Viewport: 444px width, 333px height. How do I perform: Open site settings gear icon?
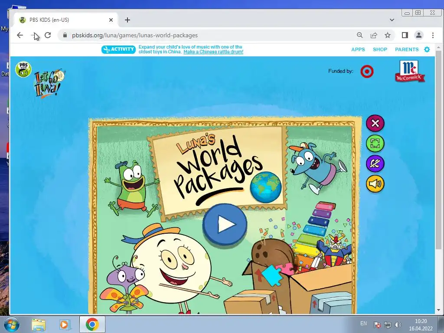(427, 49)
